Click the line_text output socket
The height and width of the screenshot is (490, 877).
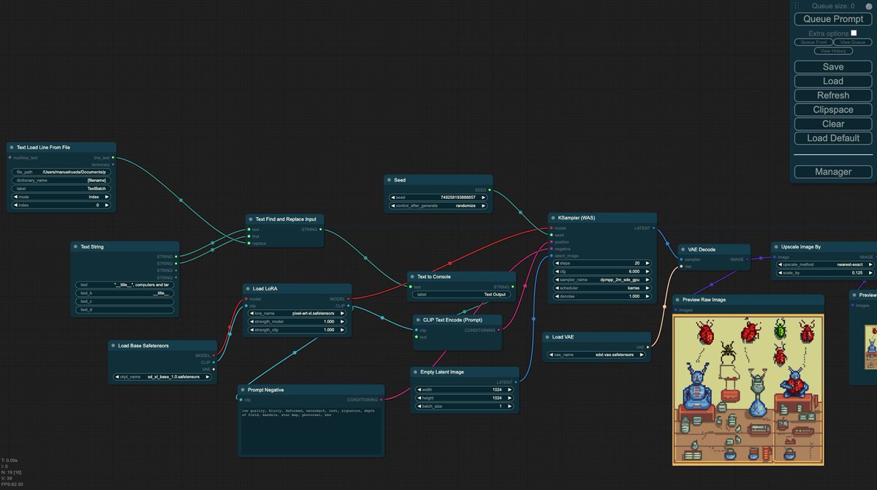113,157
